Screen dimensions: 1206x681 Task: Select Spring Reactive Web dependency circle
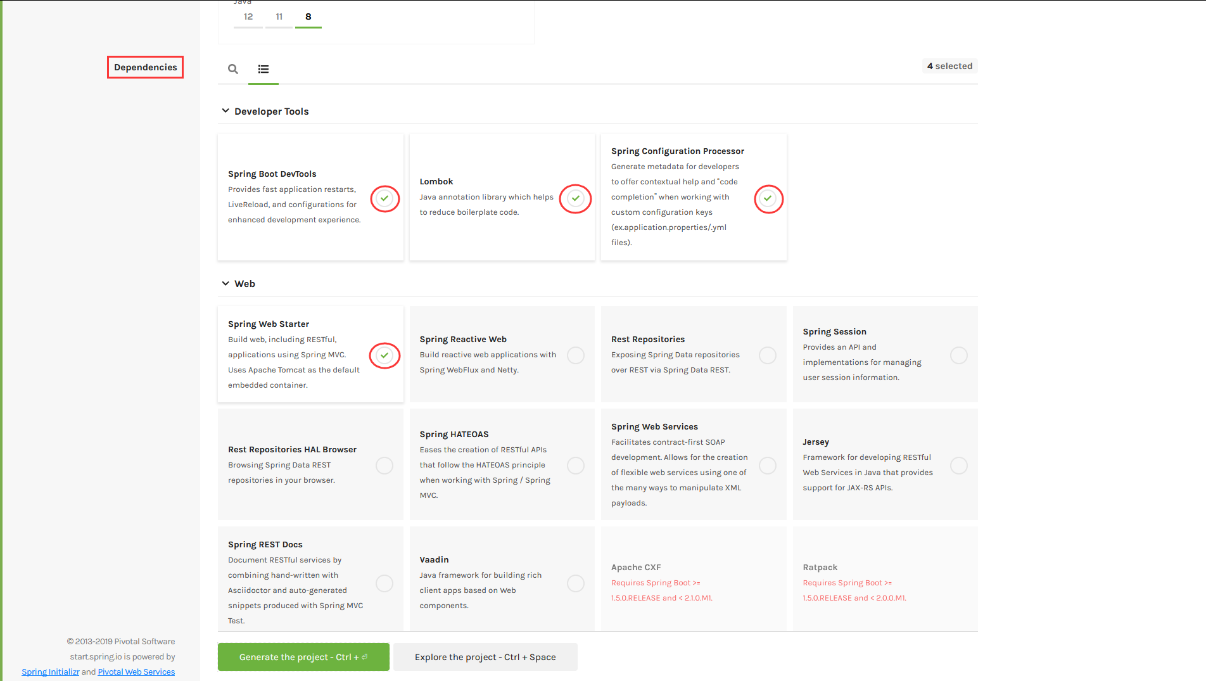tap(576, 355)
